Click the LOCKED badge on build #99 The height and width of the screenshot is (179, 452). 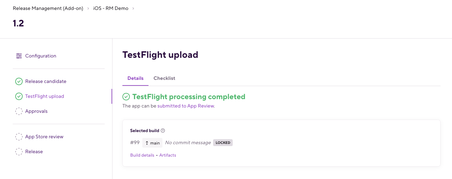coord(223,142)
